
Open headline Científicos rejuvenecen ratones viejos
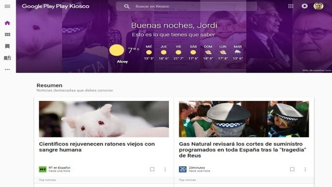tap(97, 147)
